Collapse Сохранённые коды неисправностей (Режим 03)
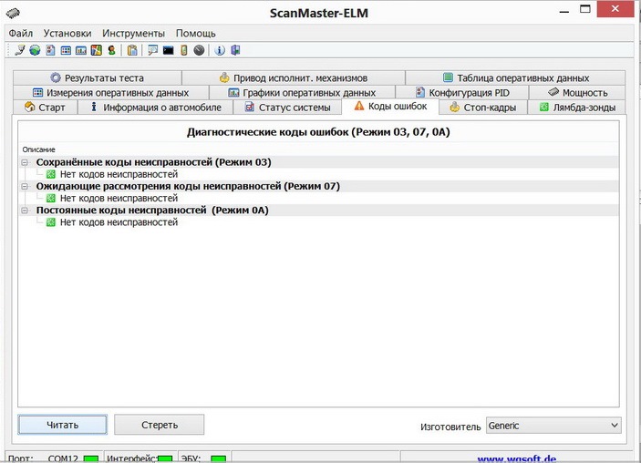 click(25, 162)
